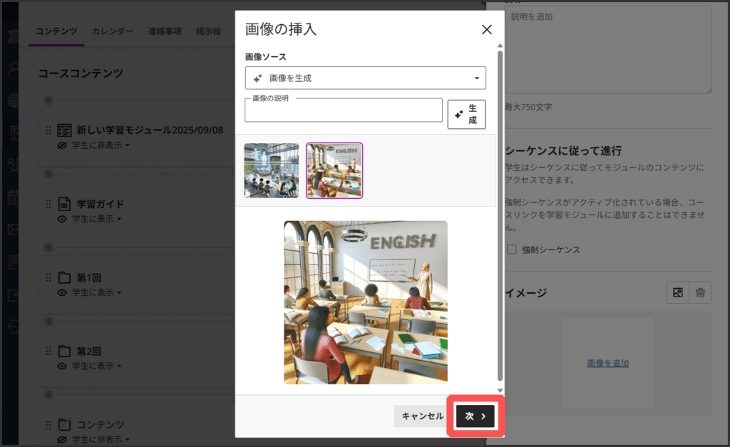Viewport: 730px width, 447px height.
Task: Click the 第2回 folder icon
Action: pos(64,351)
